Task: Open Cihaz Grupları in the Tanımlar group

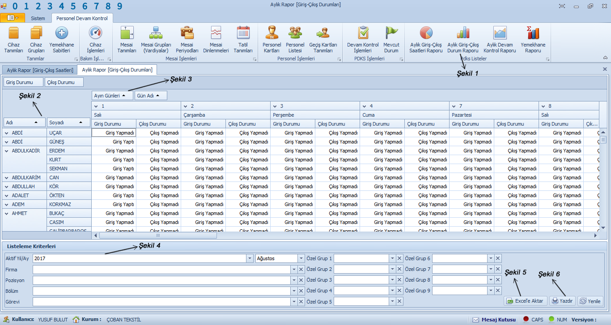Action: (36, 40)
